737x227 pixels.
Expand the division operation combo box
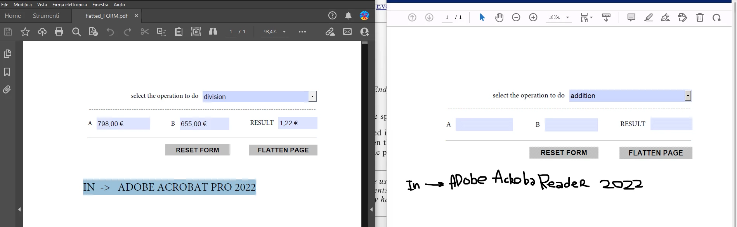click(x=312, y=97)
